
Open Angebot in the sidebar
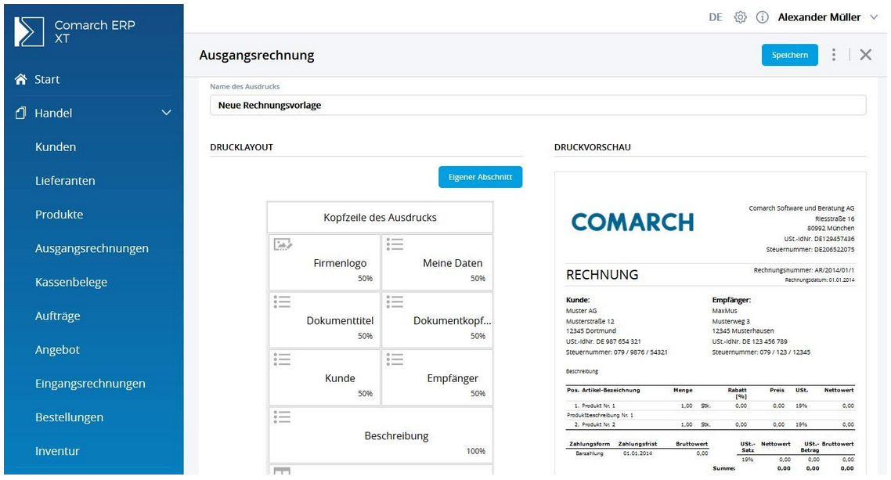tap(57, 349)
